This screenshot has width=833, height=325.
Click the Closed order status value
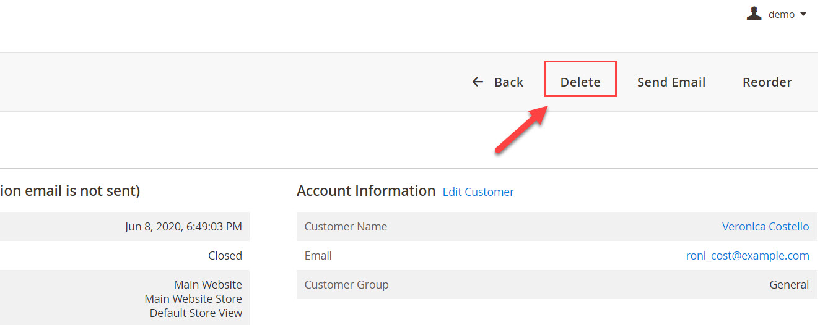[x=225, y=255]
